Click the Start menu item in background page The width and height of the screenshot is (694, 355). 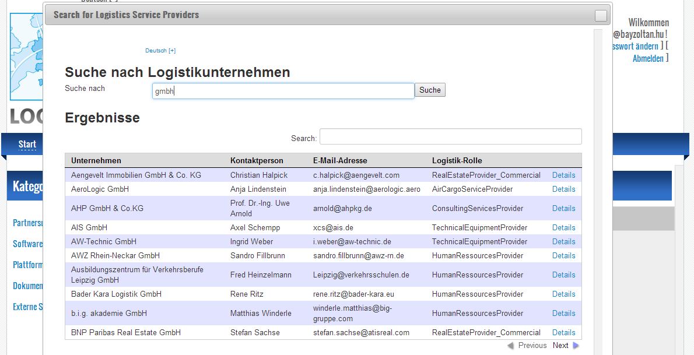click(27, 145)
